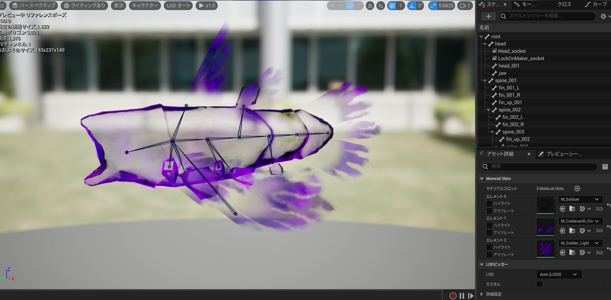The image size is (611, 300).
Task: Open the details table view options icon
Action: (x=605, y=166)
